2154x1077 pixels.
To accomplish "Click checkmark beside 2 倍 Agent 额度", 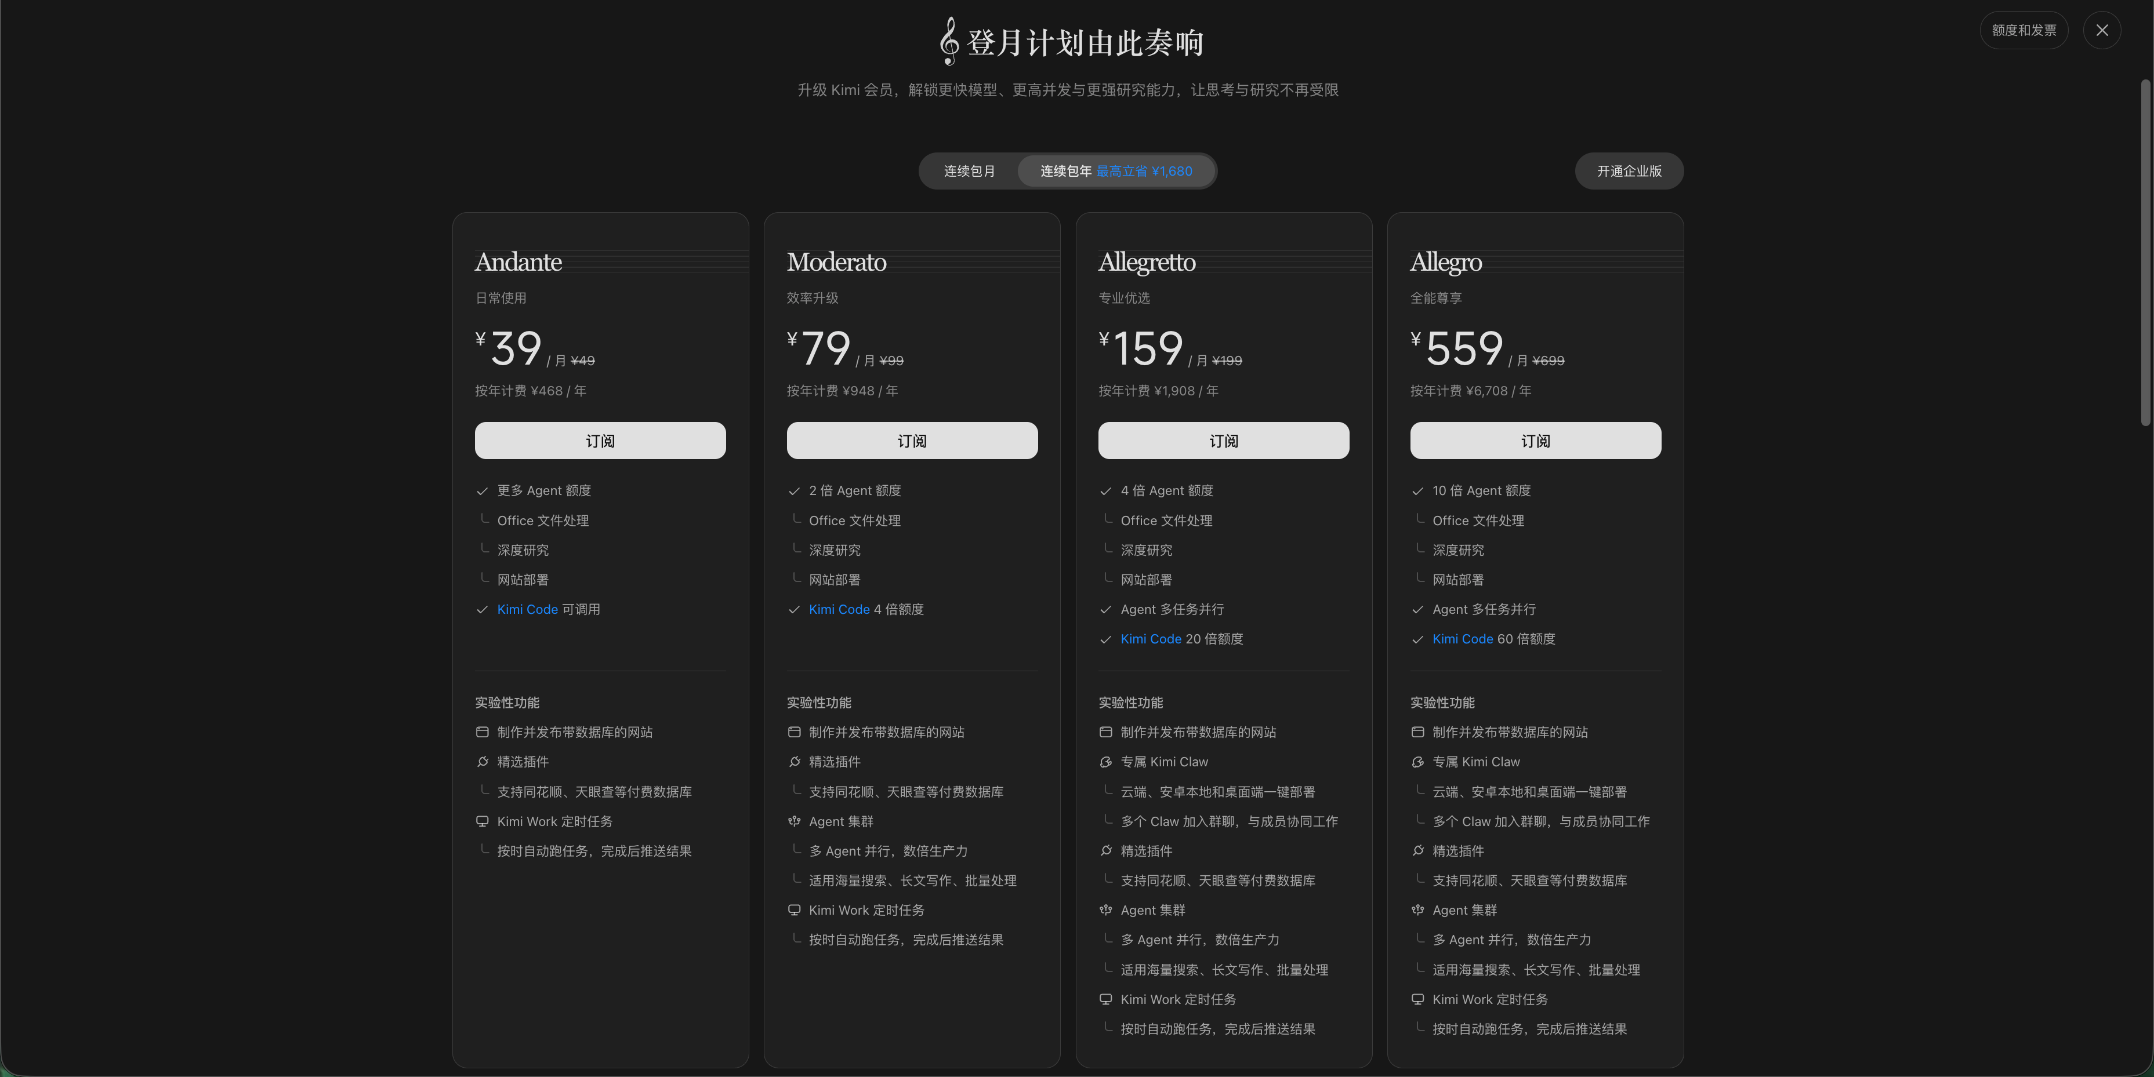I will coord(795,492).
